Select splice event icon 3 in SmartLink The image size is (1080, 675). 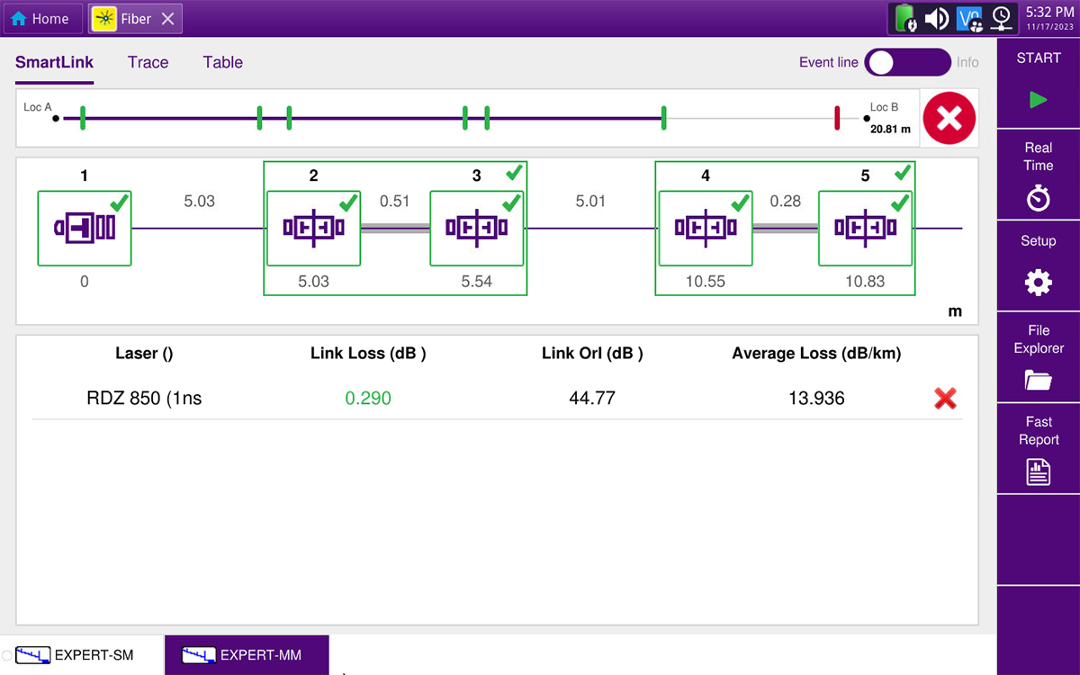(476, 228)
